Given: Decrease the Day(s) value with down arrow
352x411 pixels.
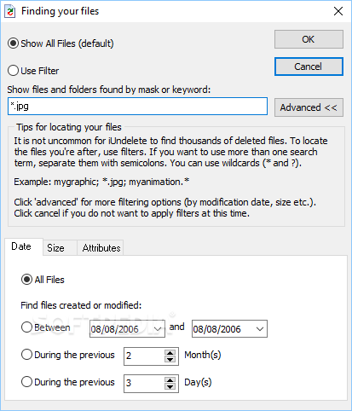Looking at the screenshot, I should coord(170,387).
